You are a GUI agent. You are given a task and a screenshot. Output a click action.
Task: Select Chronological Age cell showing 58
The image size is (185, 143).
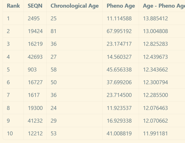(x=54, y=70)
